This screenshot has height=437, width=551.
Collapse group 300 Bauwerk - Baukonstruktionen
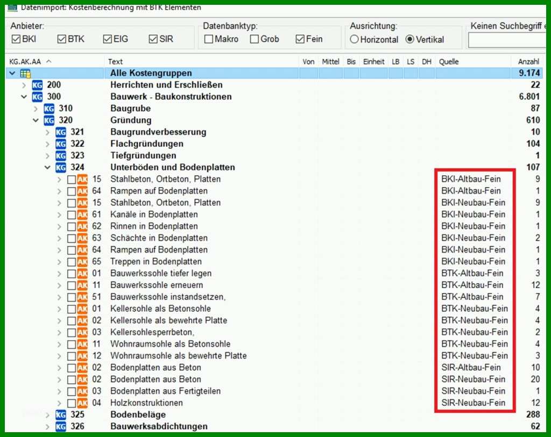24,97
